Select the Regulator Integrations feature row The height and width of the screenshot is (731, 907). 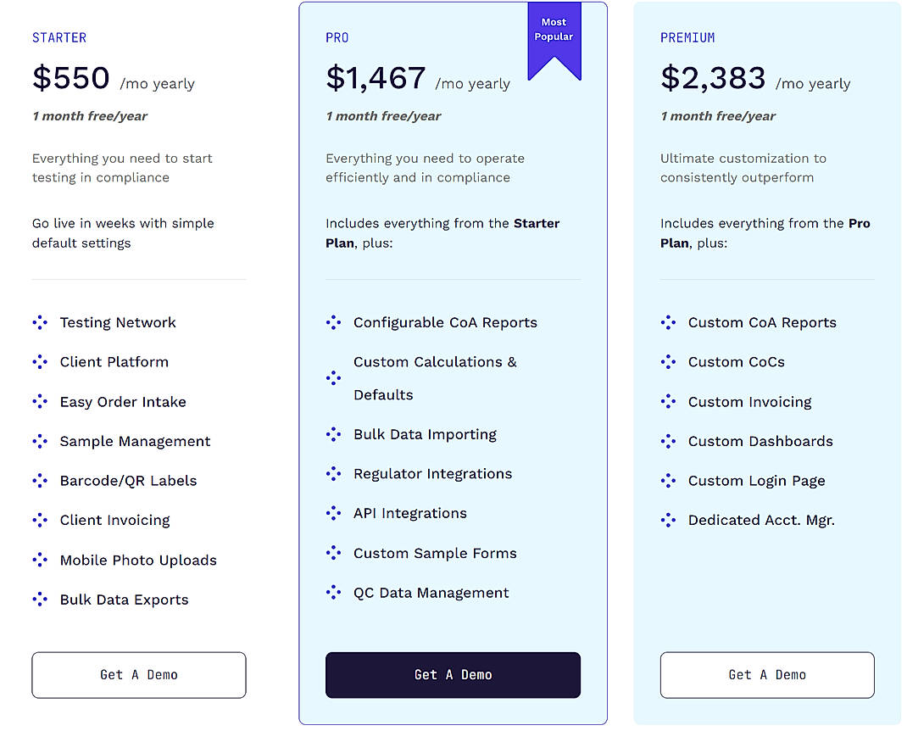coord(432,474)
